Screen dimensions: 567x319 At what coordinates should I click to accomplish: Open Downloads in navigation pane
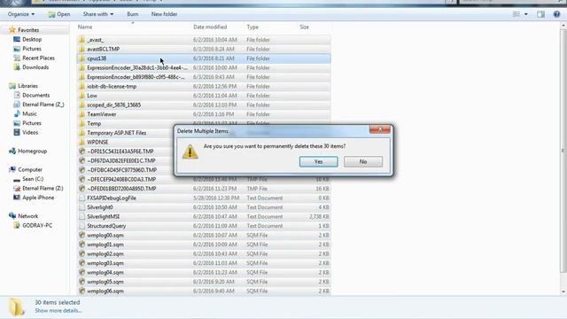[x=35, y=67]
